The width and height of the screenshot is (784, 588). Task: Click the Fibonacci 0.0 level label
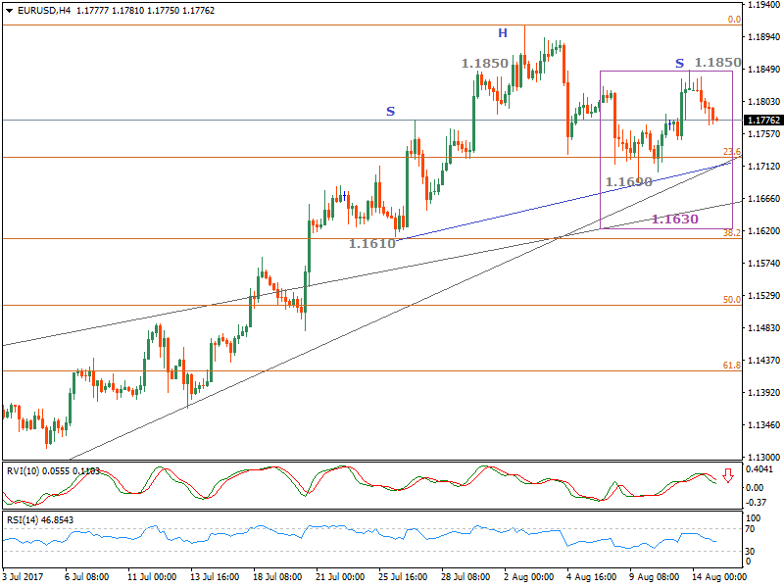[734, 20]
